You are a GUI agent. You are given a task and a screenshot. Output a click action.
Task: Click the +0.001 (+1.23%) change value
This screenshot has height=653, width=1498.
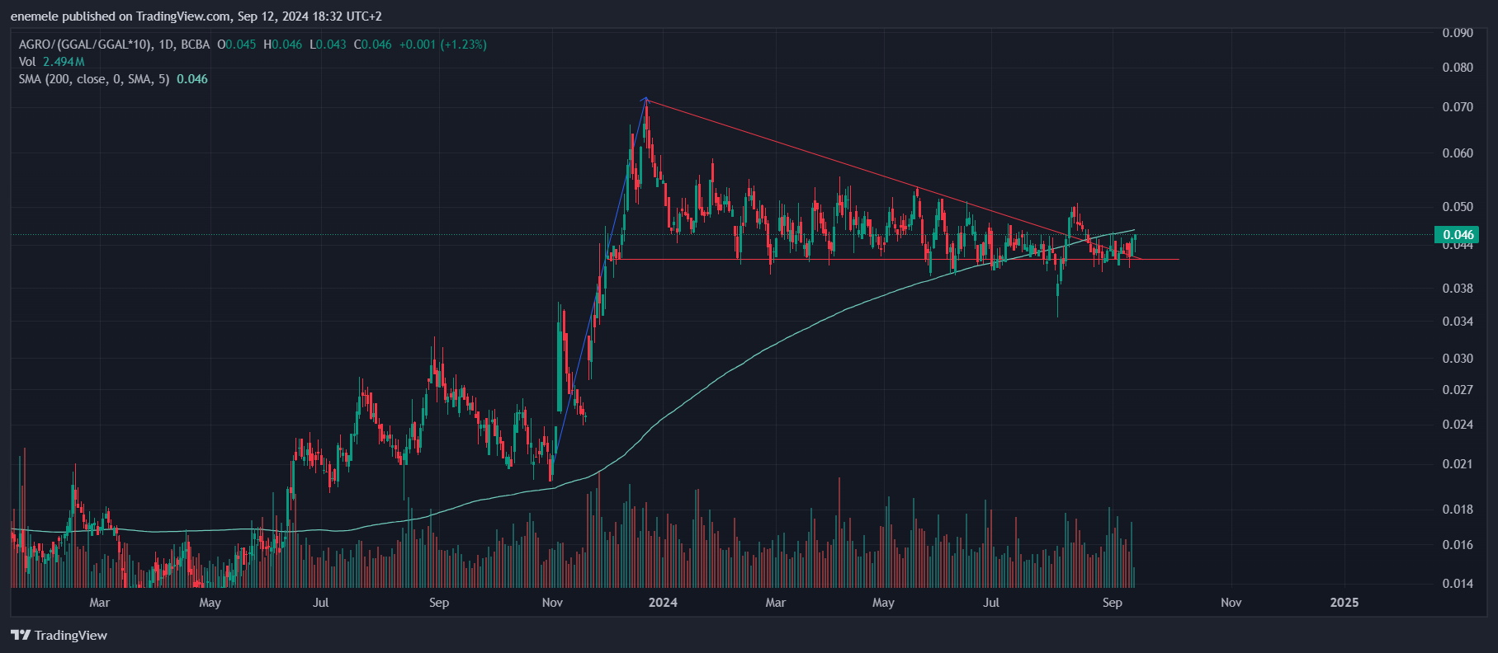click(442, 45)
